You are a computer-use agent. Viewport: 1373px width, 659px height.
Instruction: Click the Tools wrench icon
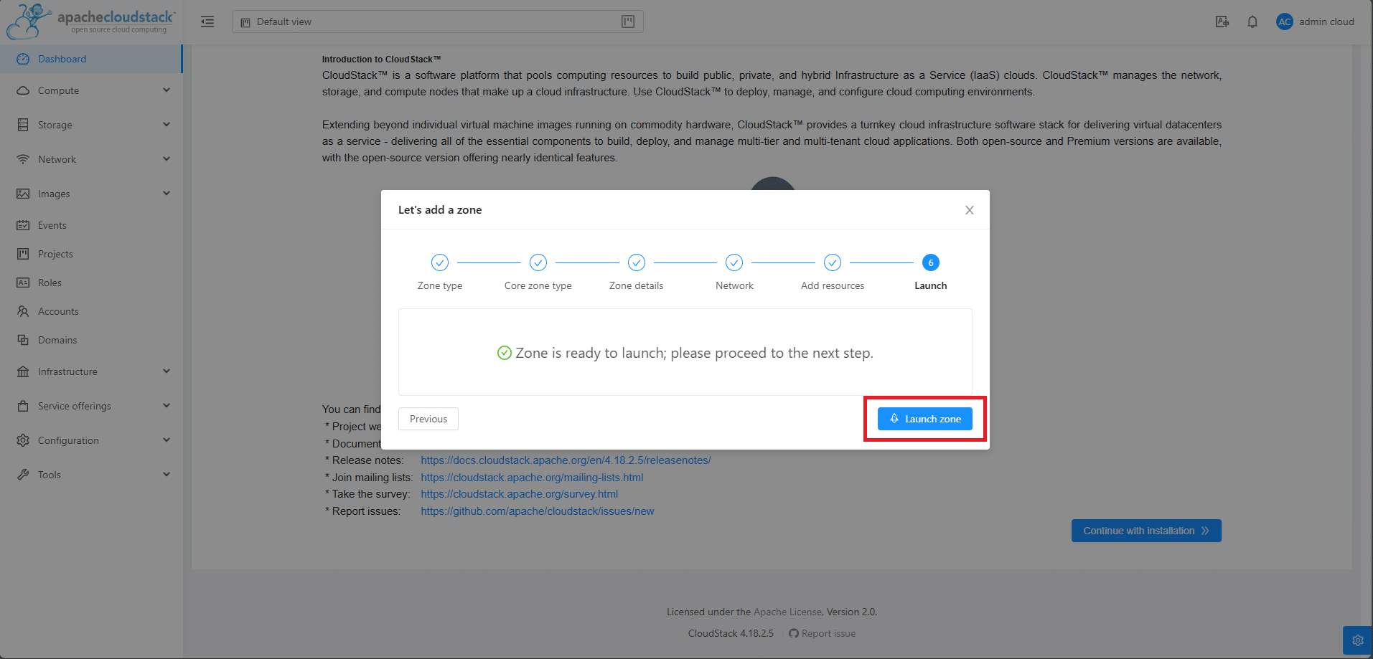point(23,475)
